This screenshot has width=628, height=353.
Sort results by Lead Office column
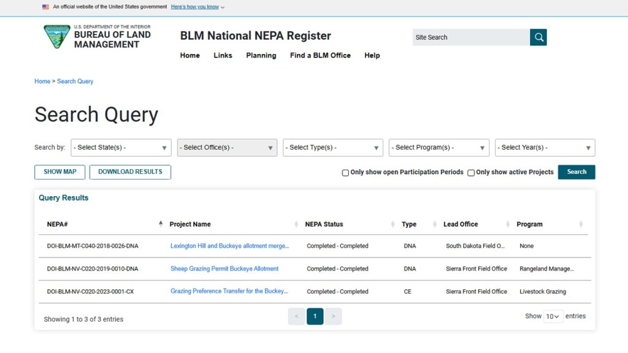click(460, 224)
